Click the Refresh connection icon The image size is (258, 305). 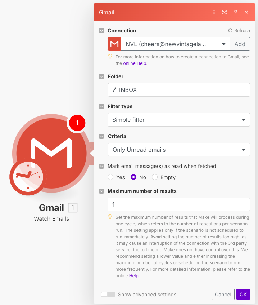tap(230, 31)
